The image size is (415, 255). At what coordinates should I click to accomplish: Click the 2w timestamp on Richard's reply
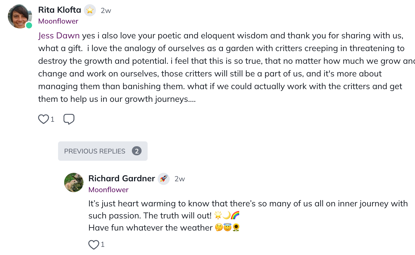[180, 179]
